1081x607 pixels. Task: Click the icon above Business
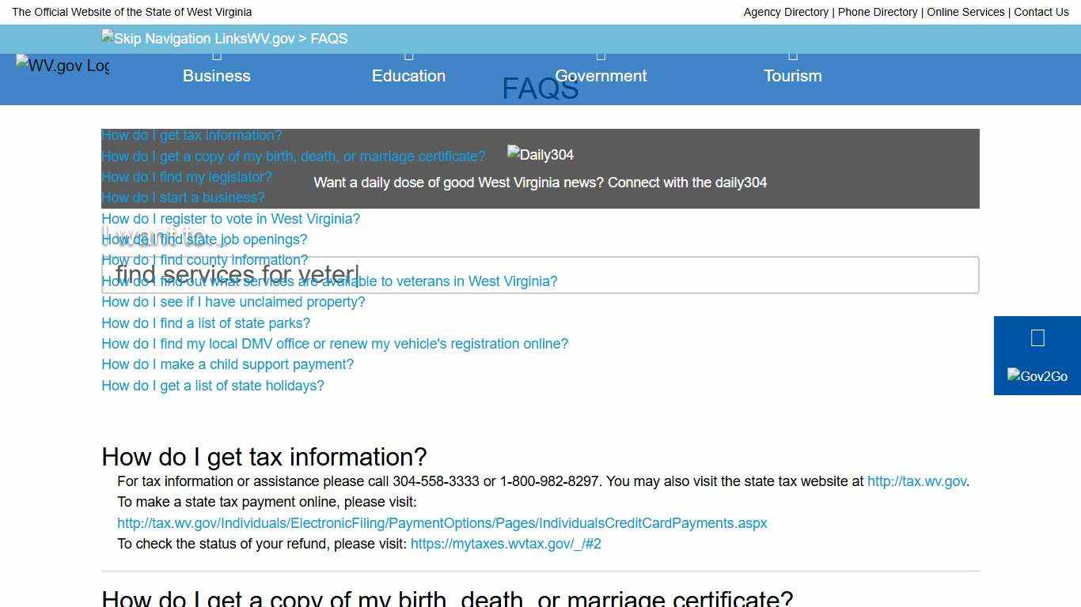point(217,55)
